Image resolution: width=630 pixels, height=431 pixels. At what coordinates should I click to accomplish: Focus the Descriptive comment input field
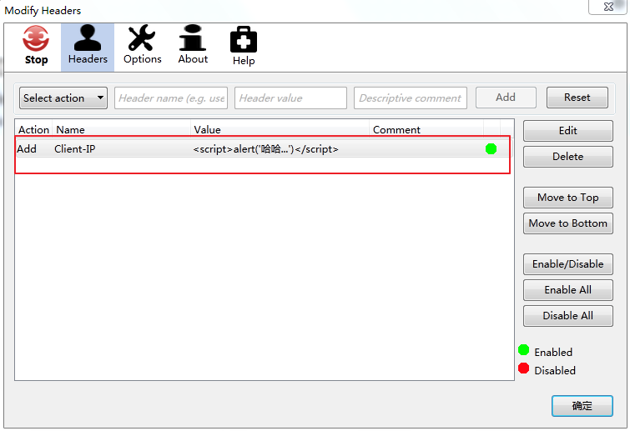click(411, 98)
